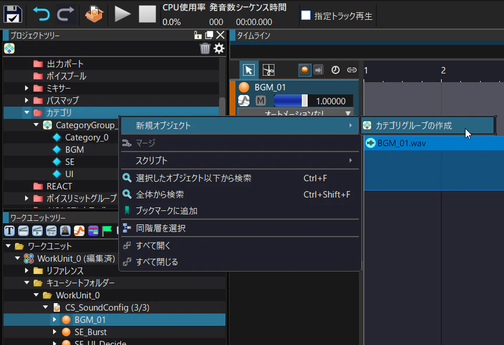Toggle the orange ball button in timeline toolbar
This screenshot has width=504, height=345.
click(304, 70)
